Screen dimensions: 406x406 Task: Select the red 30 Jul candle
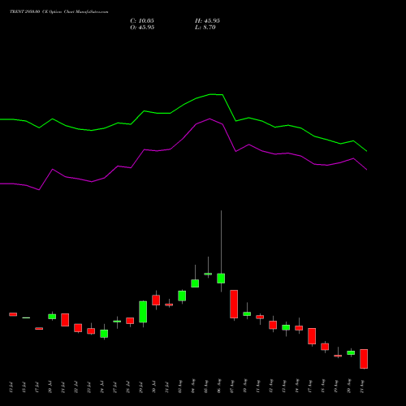click(x=156, y=300)
